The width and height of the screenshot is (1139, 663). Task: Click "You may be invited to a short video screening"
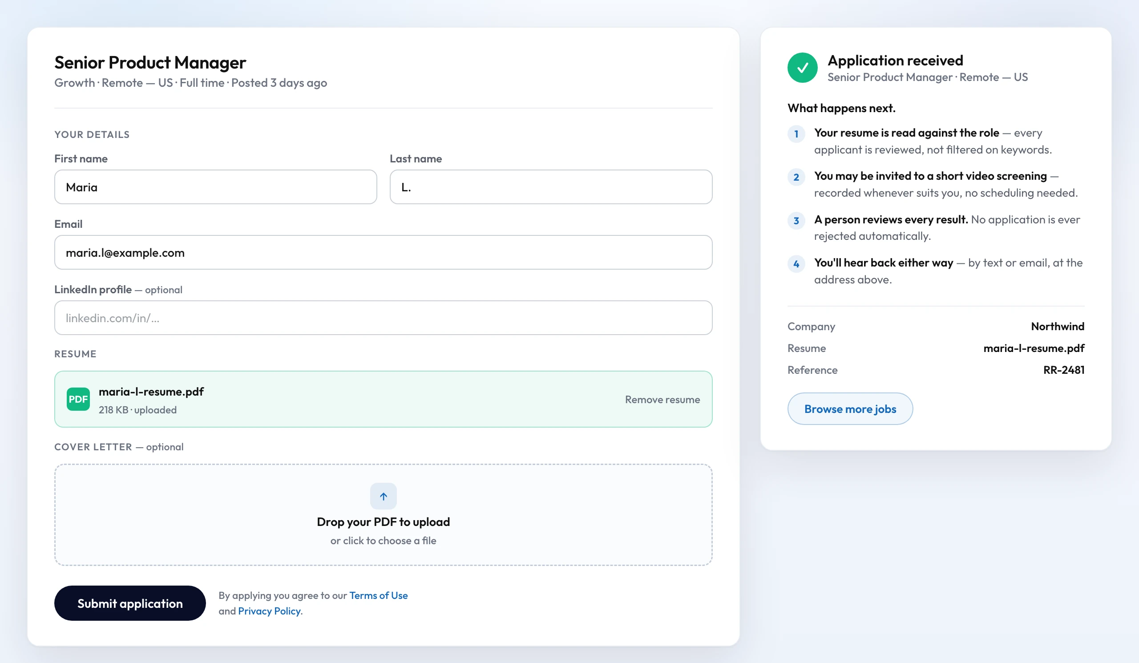(931, 176)
